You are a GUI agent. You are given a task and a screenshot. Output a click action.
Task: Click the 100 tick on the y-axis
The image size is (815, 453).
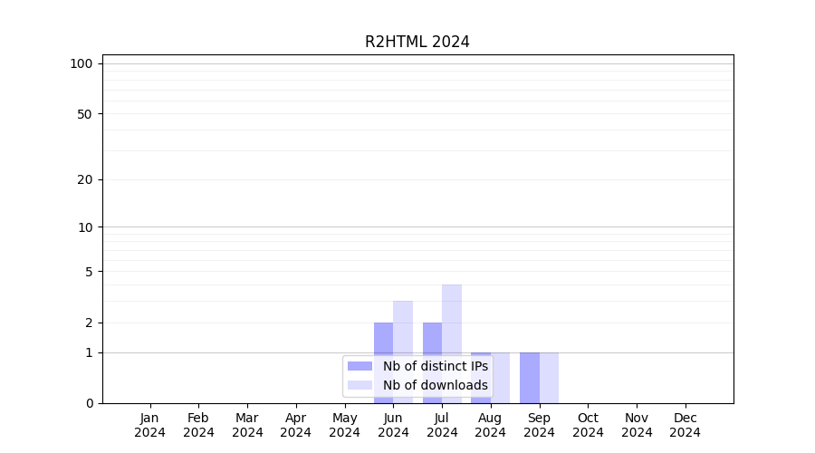[x=81, y=63]
